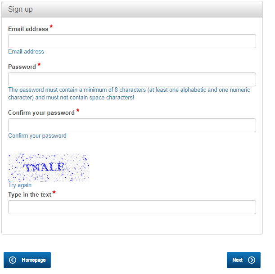Click the right arrow icon on Next button
275x274 pixels.
click(x=252, y=260)
